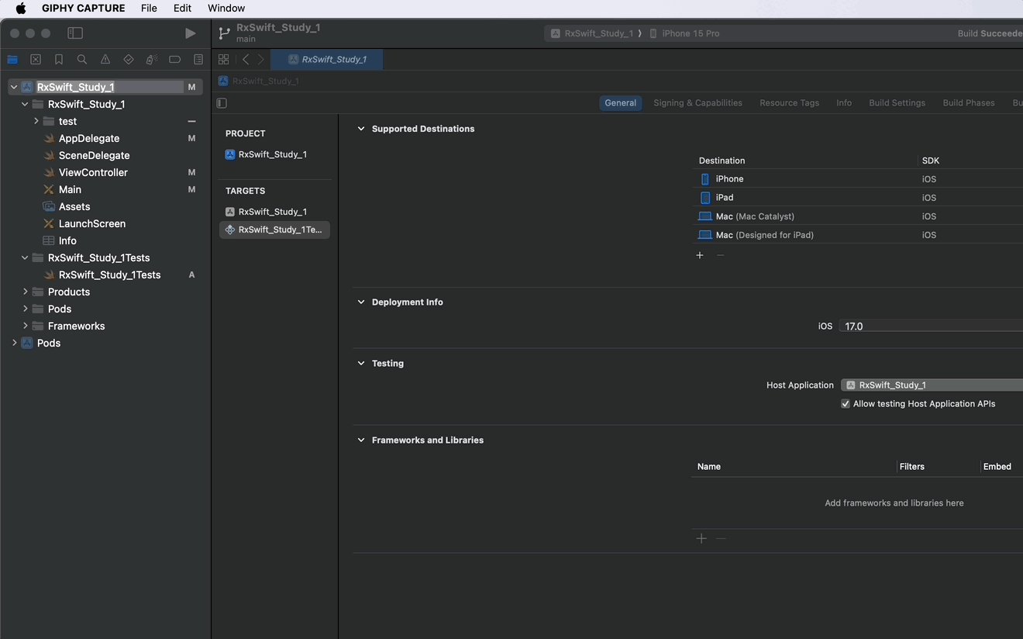Open the GIPHY CAPTURE app menu

pyautogui.click(x=83, y=9)
